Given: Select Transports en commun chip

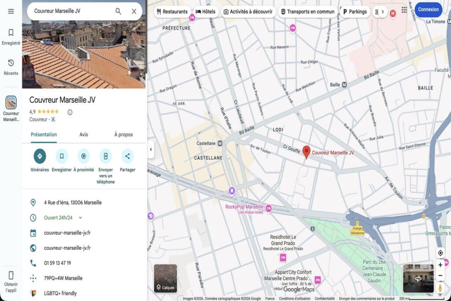Looking at the screenshot, I should click(307, 12).
